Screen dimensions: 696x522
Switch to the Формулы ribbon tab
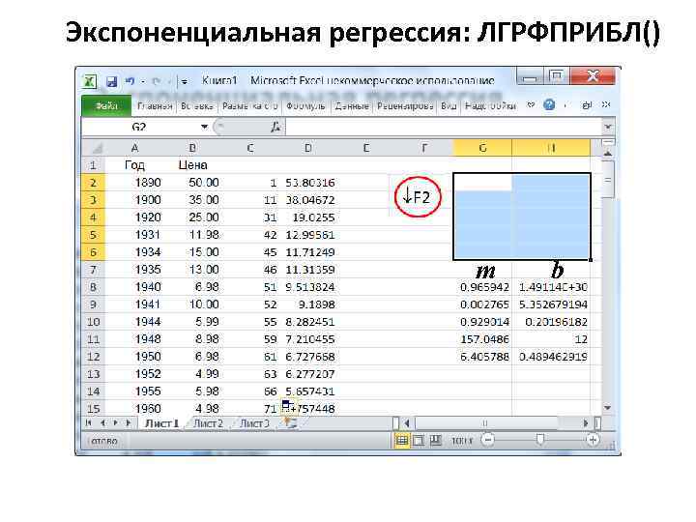point(305,106)
